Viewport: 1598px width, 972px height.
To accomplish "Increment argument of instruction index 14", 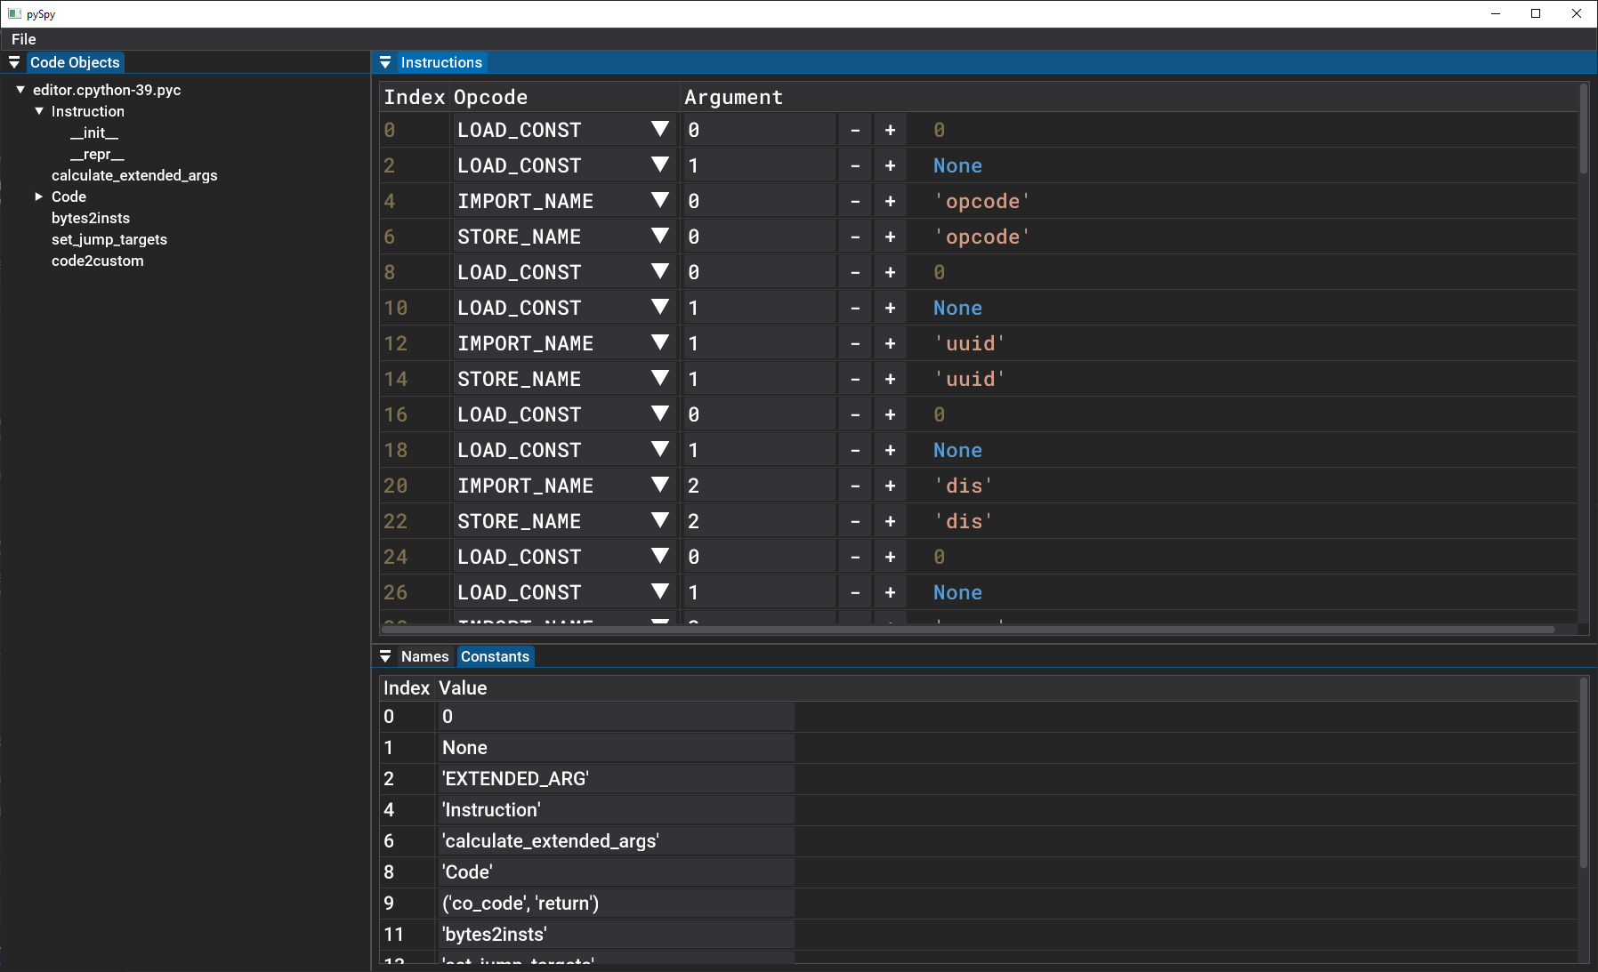I will 890,379.
